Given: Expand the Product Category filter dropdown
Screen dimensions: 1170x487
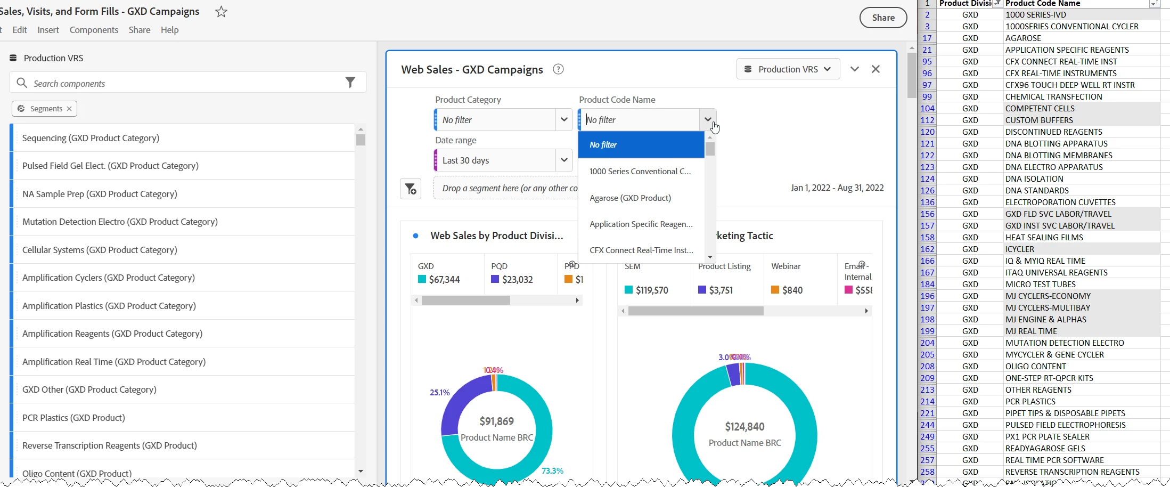Looking at the screenshot, I should pyautogui.click(x=564, y=119).
